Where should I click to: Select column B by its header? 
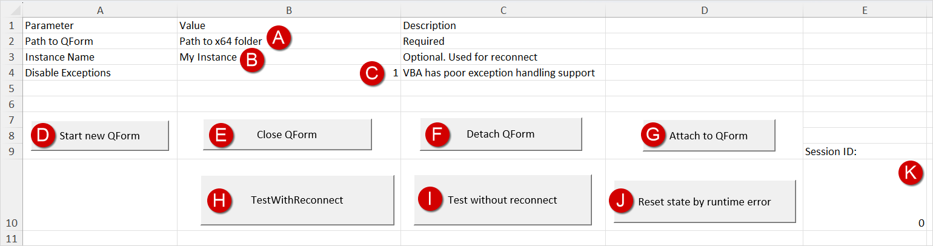[x=289, y=10]
